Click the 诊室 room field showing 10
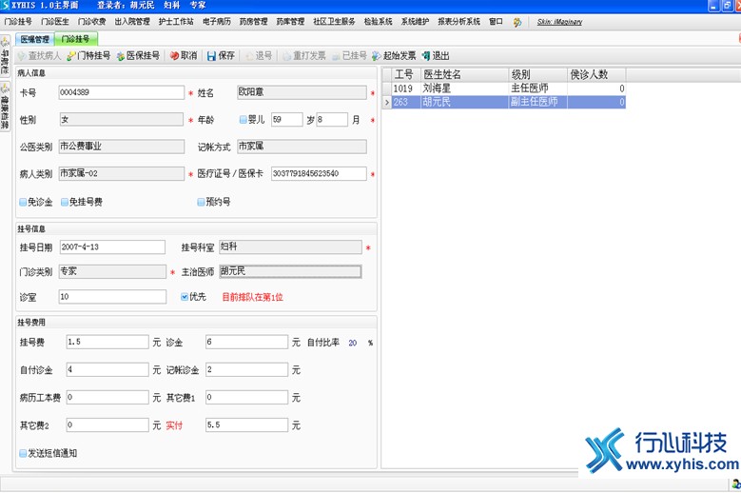Viewport: 741px width, 493px height. click(x=112, y=297)
